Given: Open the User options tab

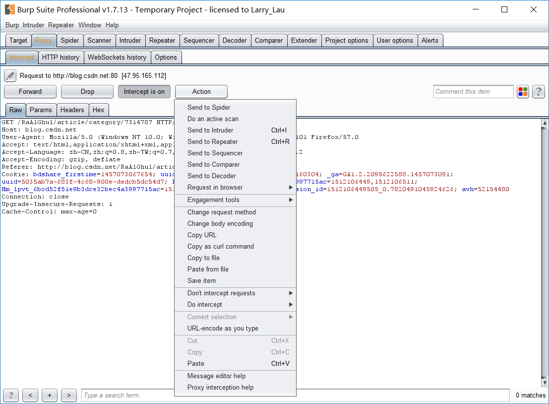Looking at the screenshot, I should coord(395,41).
